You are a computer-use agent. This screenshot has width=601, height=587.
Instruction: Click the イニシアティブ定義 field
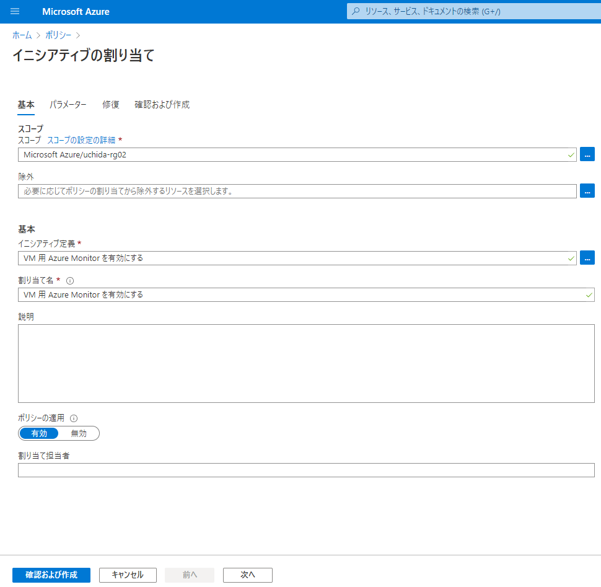point(297,258)
